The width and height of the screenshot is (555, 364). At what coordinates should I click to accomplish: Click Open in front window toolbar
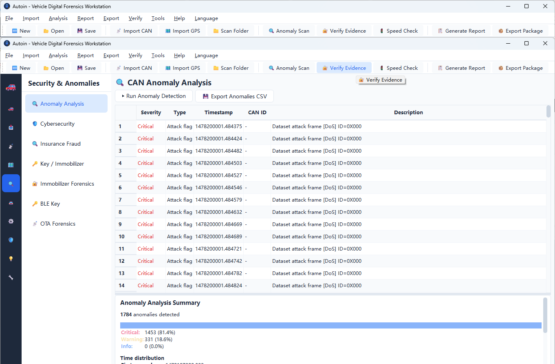(53, 68)
